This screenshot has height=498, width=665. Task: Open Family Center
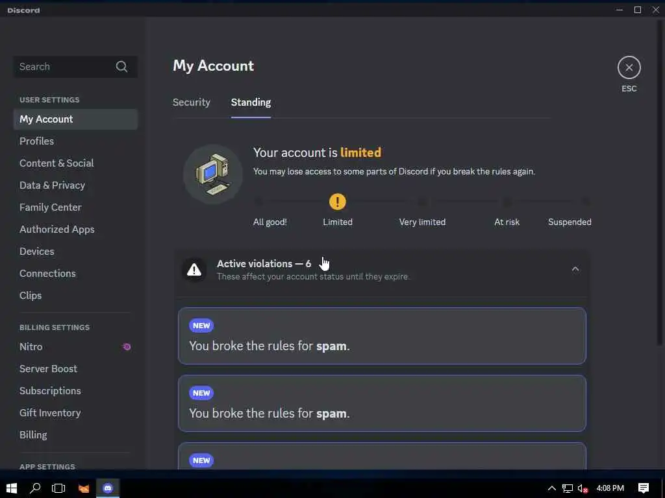(x=75, y=207)
